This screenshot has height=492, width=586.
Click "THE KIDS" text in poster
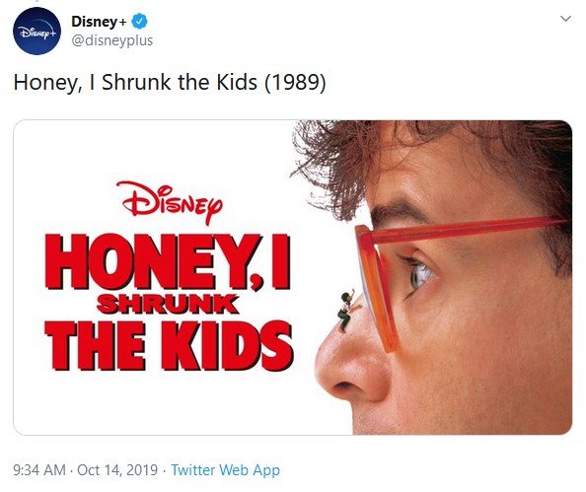pos(168,345)
